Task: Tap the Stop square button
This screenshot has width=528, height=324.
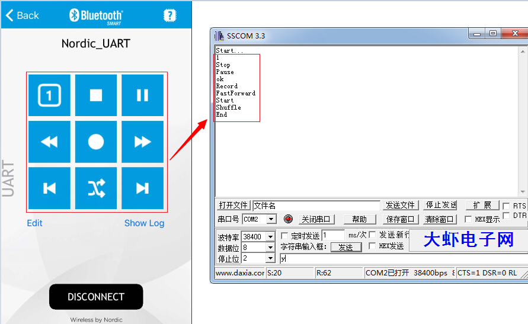Action: (96, 95)
